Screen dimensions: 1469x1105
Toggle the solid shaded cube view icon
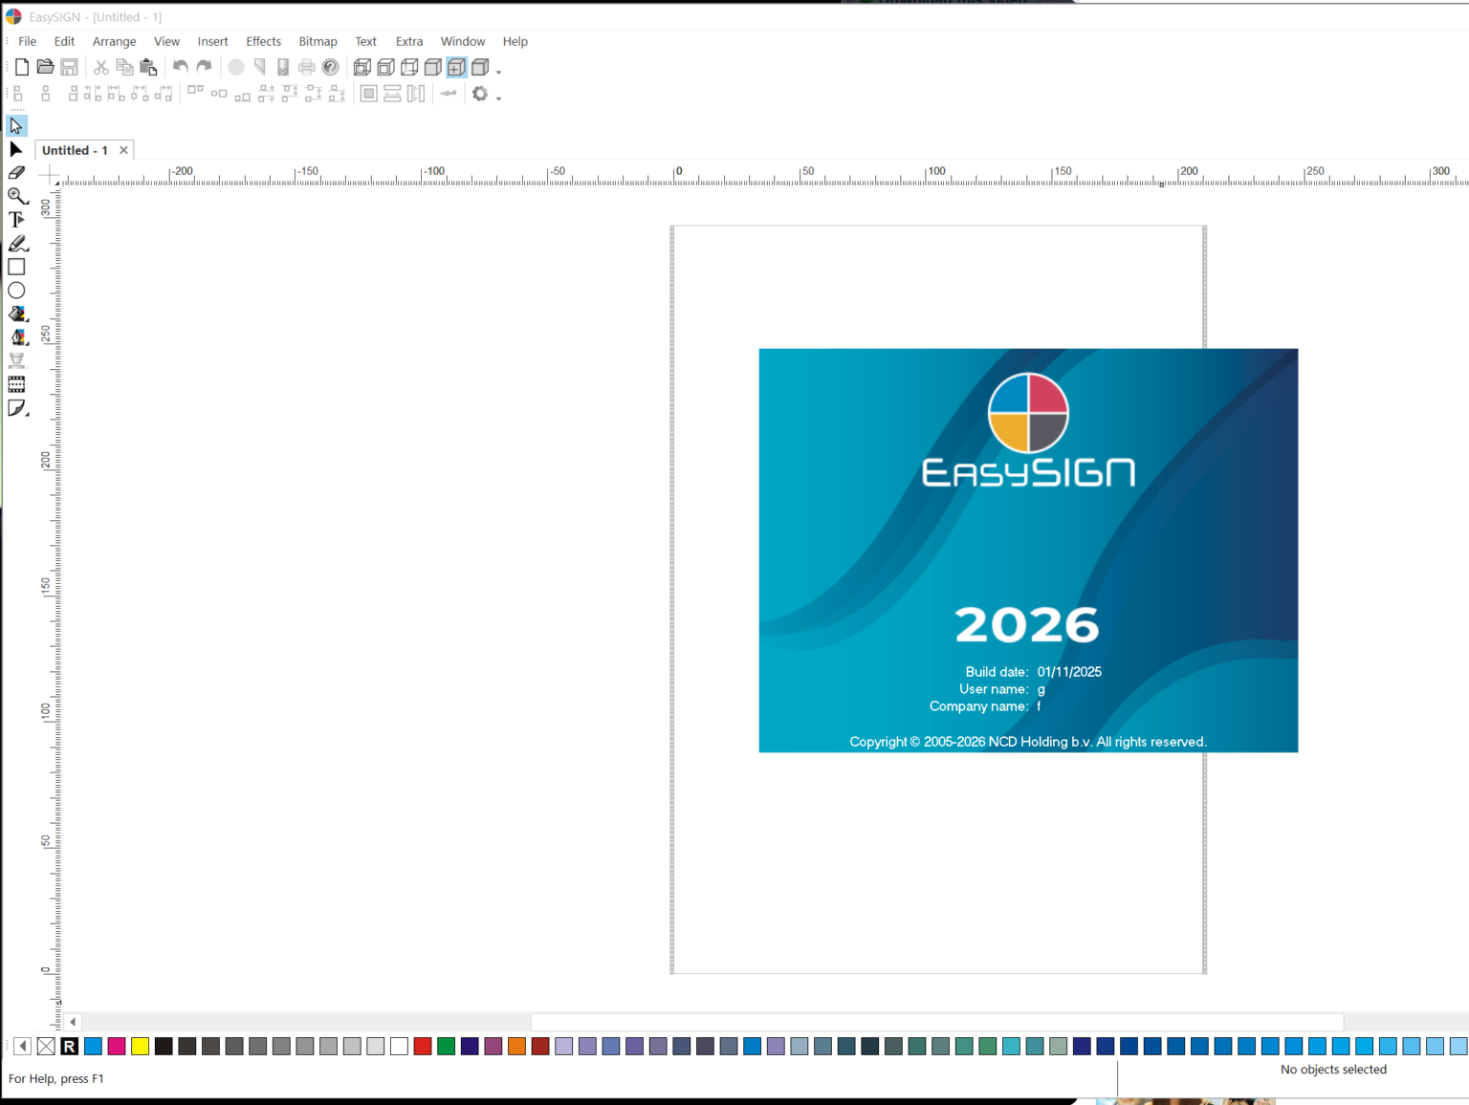(432, 67)
